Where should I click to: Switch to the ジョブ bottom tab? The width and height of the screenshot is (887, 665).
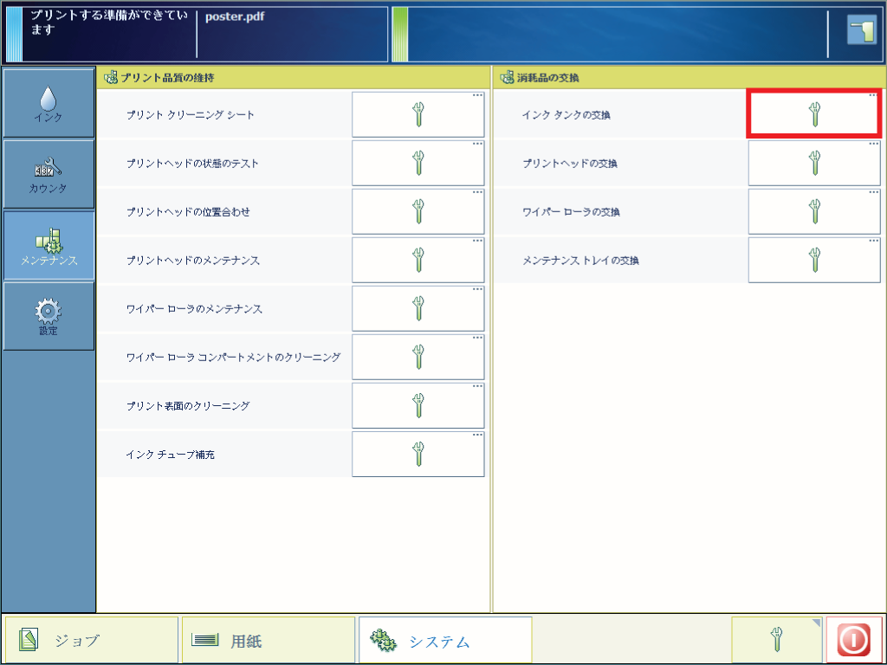tap(92, 640)
